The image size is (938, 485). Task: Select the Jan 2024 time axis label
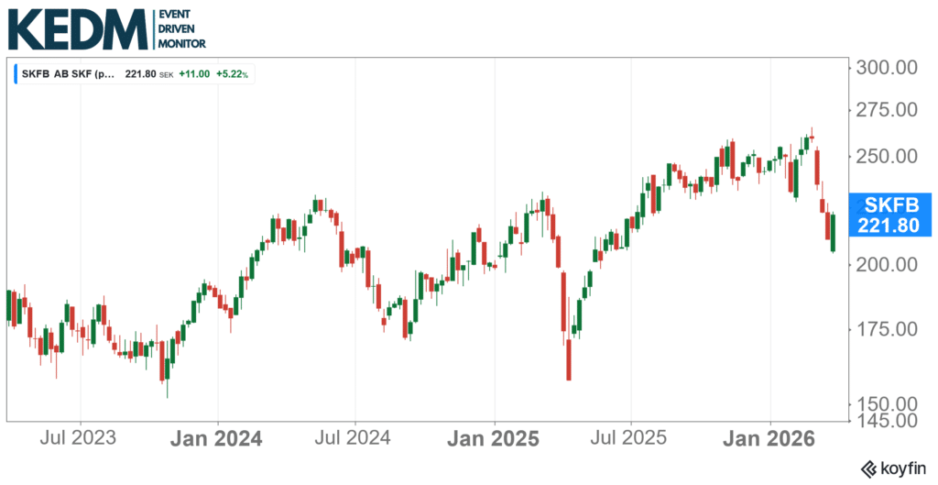(x=218, y=438)
